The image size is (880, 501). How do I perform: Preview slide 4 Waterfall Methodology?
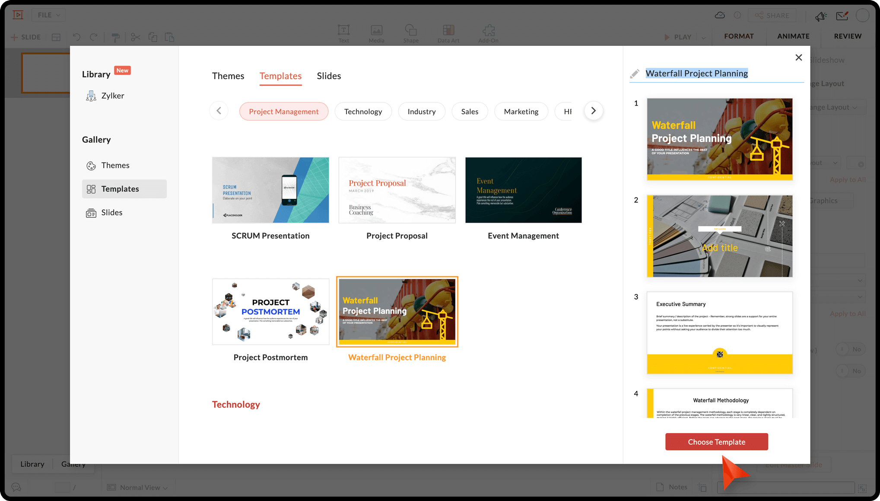pyautogui.click(x=720, y=403)
